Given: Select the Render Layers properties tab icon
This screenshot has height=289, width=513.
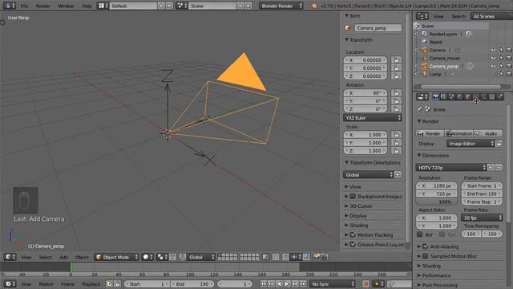Looking at the screenshot, I should [x=443, y=96].
